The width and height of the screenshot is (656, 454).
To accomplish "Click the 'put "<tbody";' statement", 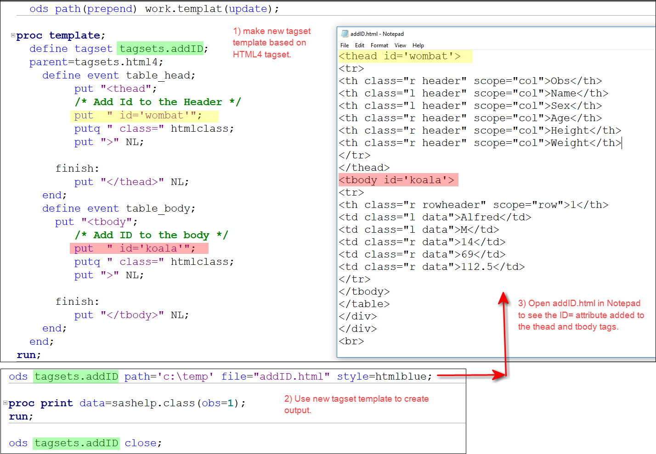I will pyautogui.click(x=96, y=222).
